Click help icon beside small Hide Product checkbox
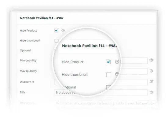The image size is (168, 119). click(x=63, y=31)
